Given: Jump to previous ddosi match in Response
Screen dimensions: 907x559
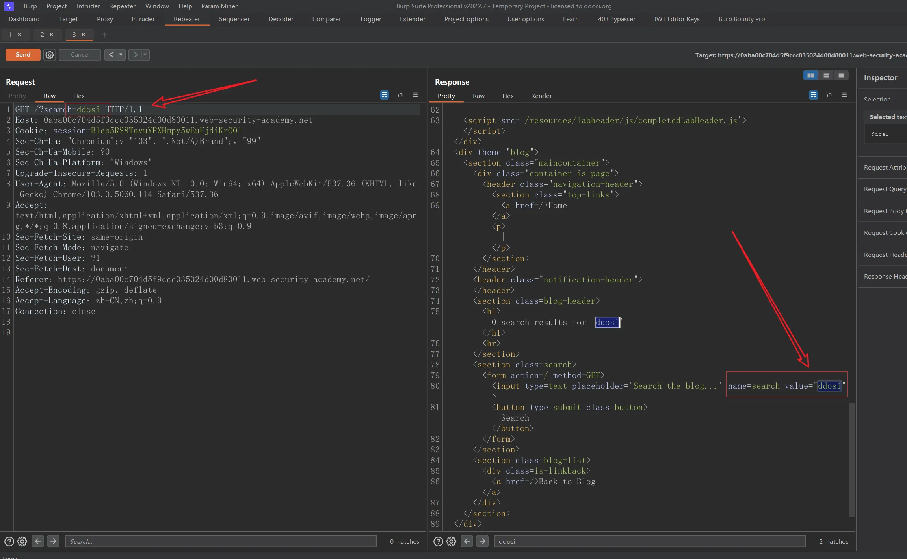Looking at the screenshot, I should tap(467, 541).
